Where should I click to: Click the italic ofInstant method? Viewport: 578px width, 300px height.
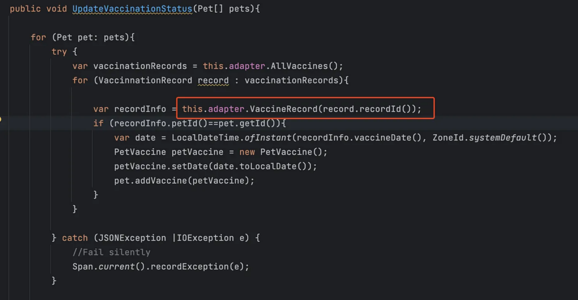coord(268,138)
